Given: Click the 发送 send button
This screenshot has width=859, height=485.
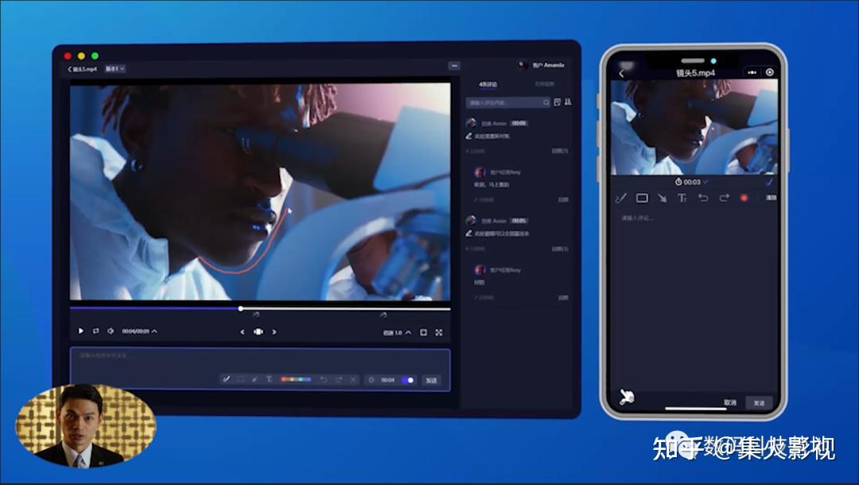Looking at the screenshot, I should coord(431,380).
